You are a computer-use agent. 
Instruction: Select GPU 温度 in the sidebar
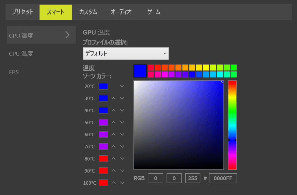pos(41,35)
